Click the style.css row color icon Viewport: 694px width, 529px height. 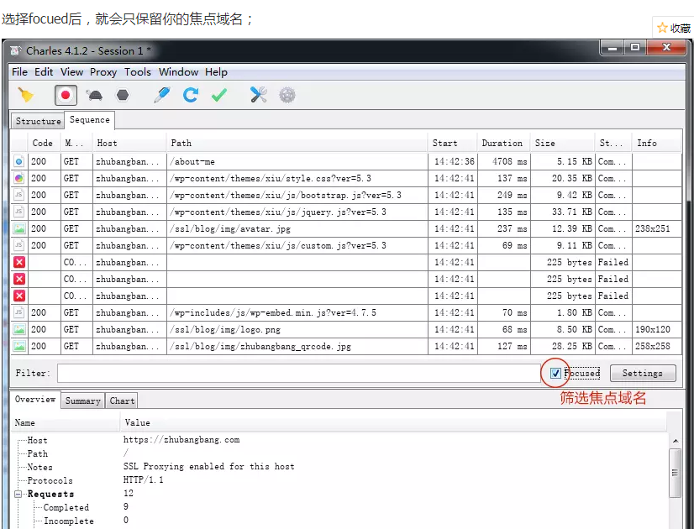[x=19, y=178]
